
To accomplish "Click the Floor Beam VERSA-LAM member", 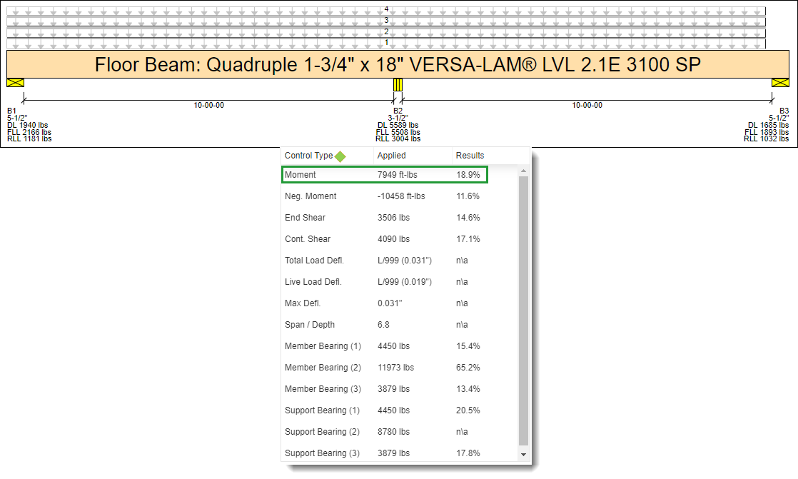I will (398, 65).
